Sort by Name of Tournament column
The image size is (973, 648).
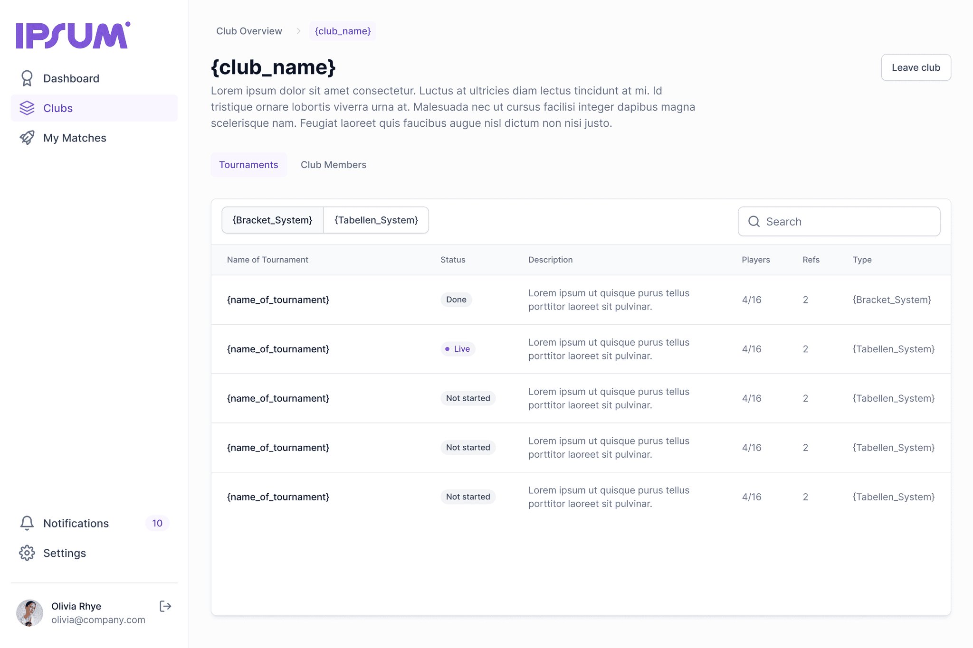267,260
